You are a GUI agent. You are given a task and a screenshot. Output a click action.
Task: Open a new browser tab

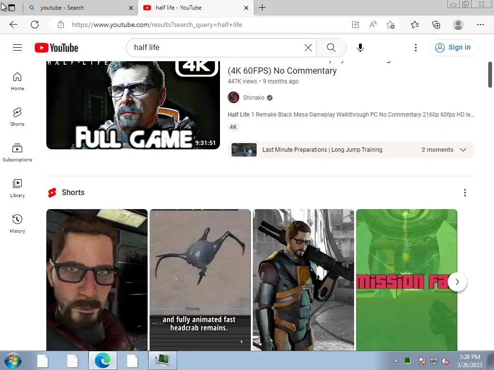point(262,8)
